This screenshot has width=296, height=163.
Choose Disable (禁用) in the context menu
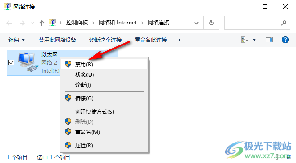(x=104, y=65)
